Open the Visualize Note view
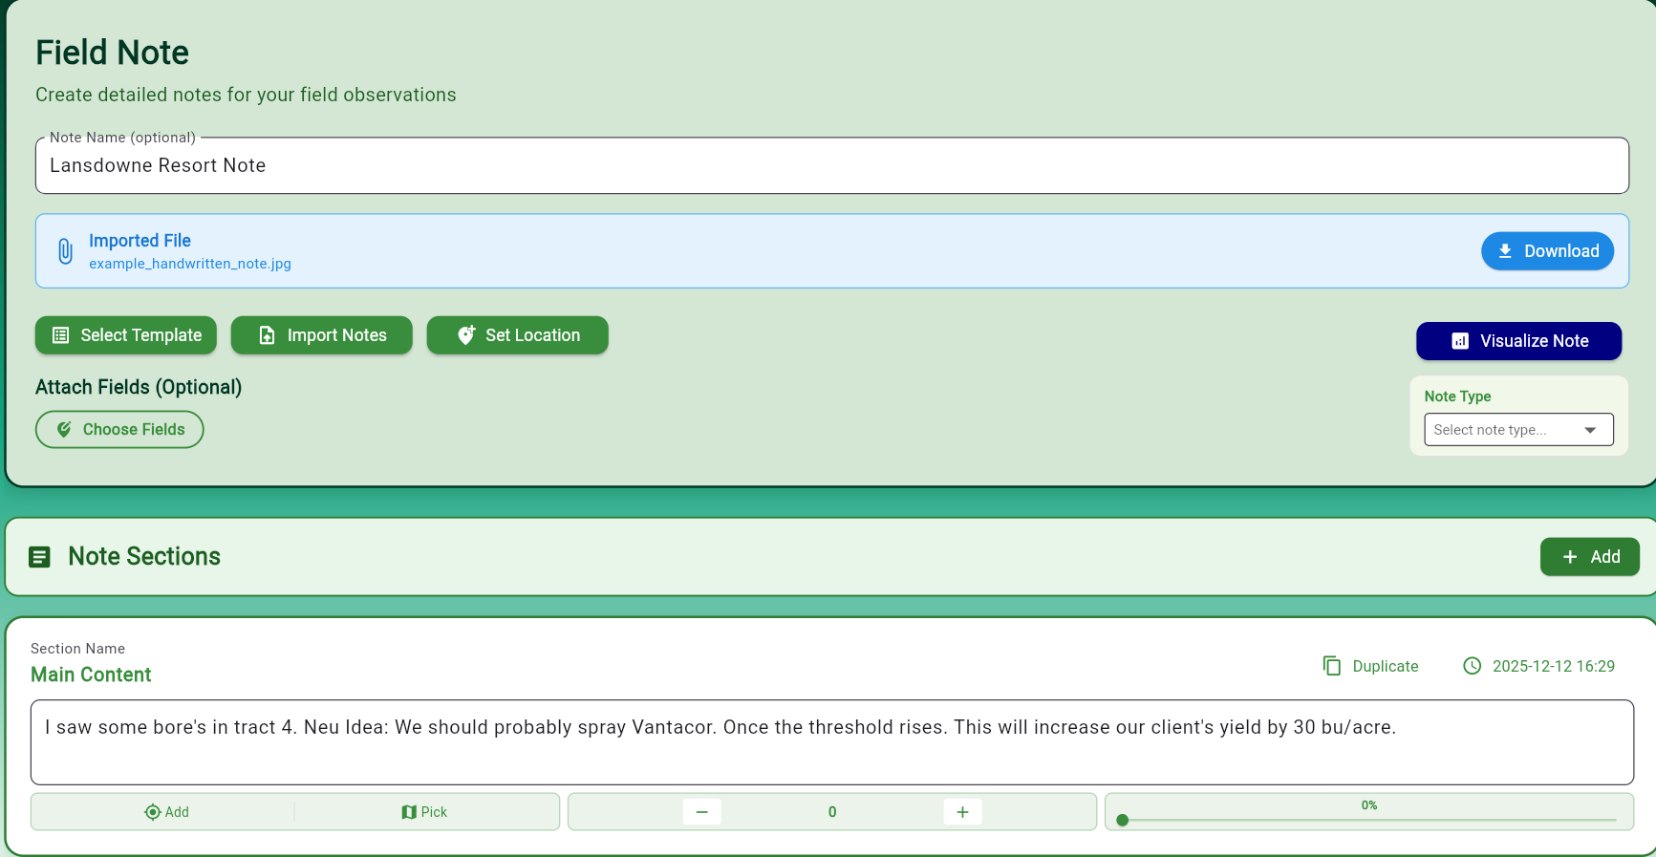 click(1518, 341)
